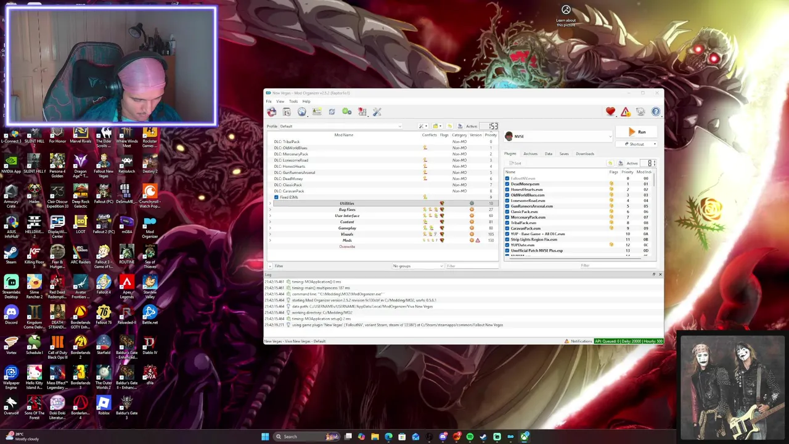Open the Tools menu
The height and width of the screenshot is (444, 789).
click(x=293, y=101)
